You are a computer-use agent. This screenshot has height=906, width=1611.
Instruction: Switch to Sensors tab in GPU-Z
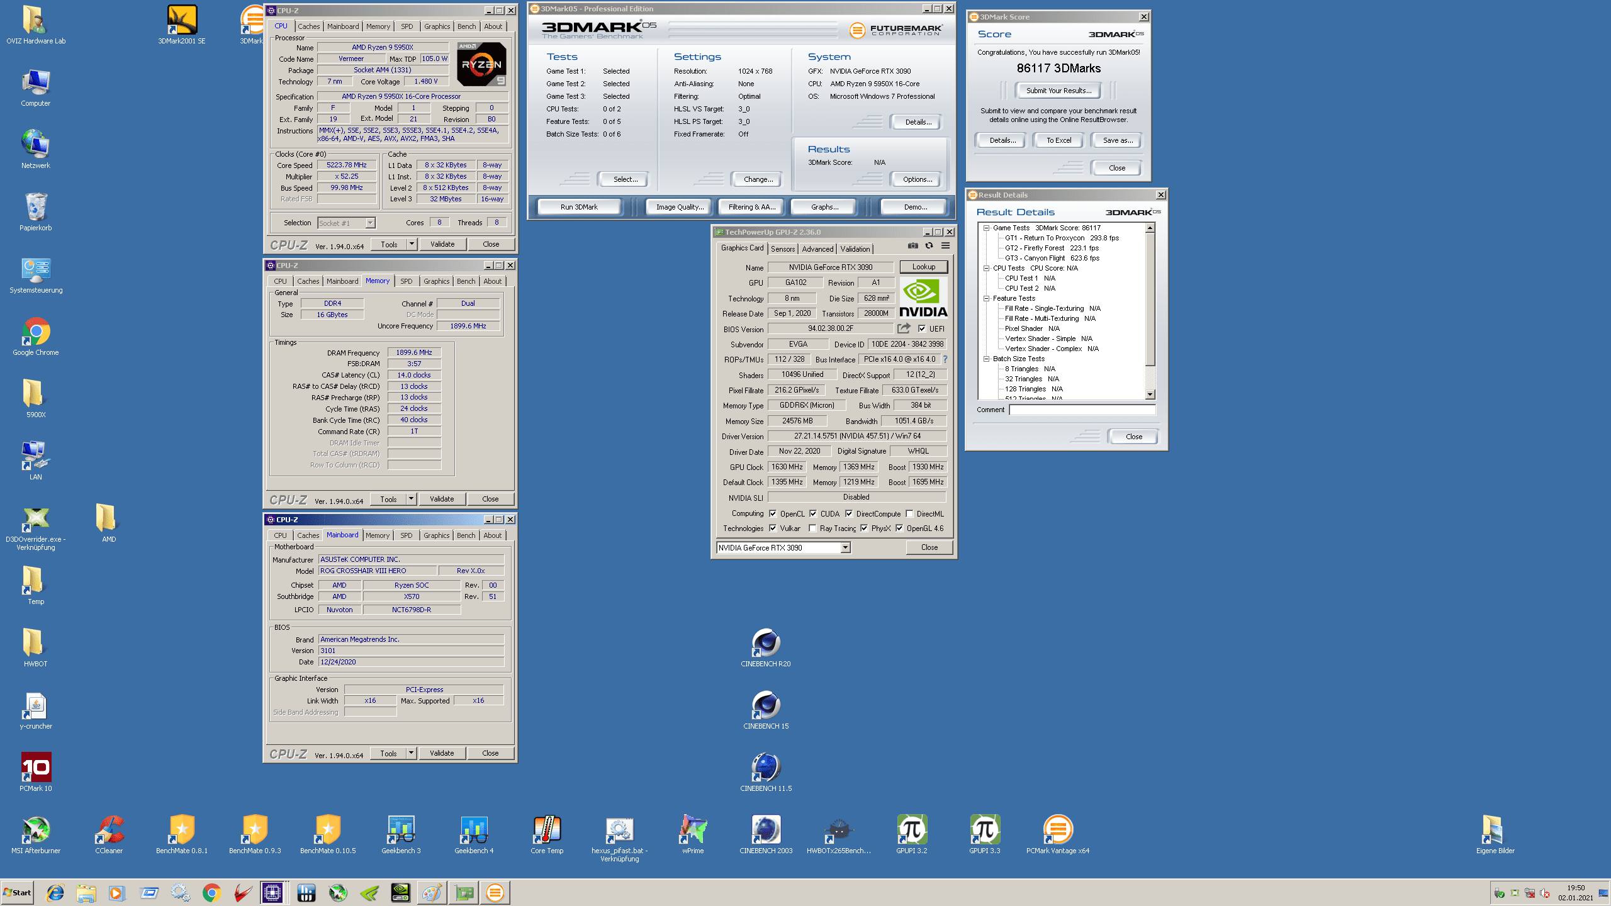click(783, 249)
